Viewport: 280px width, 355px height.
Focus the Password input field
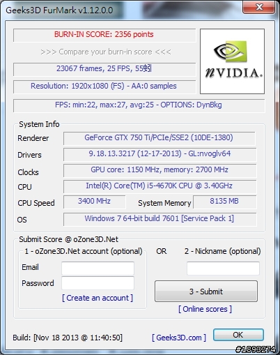tap(98, 283)
